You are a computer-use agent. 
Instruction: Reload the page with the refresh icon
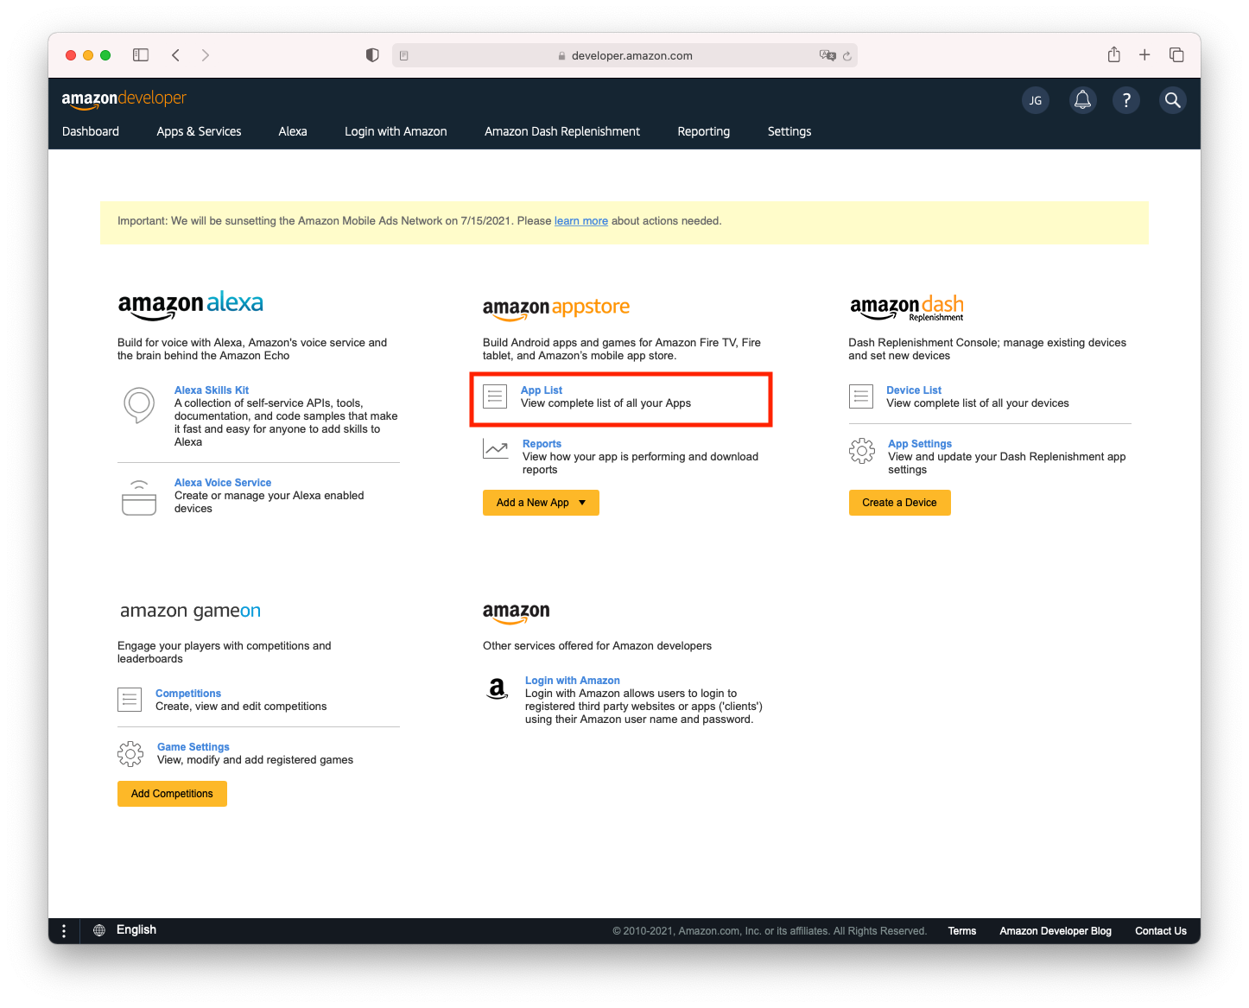pos(847,56)
